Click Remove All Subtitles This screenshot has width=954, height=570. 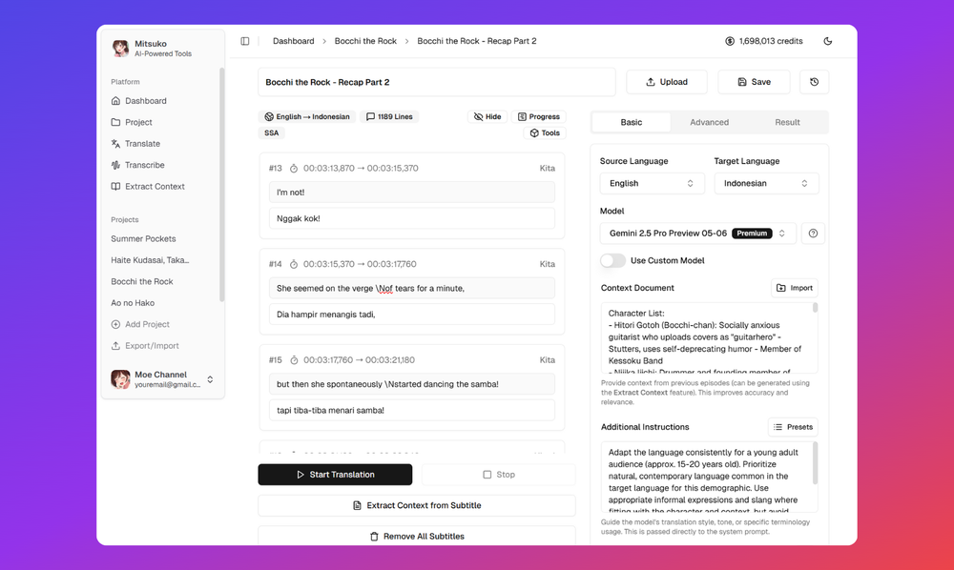417,537
